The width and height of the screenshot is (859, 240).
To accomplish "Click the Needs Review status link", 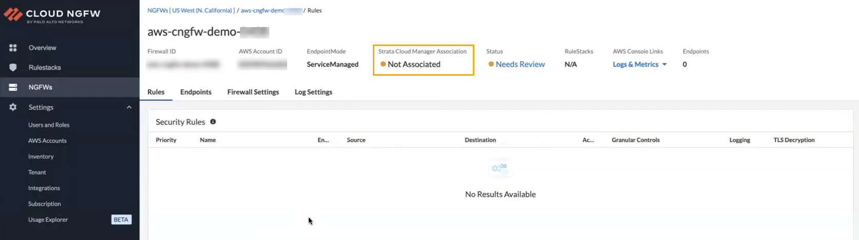I will coord(520,64).
